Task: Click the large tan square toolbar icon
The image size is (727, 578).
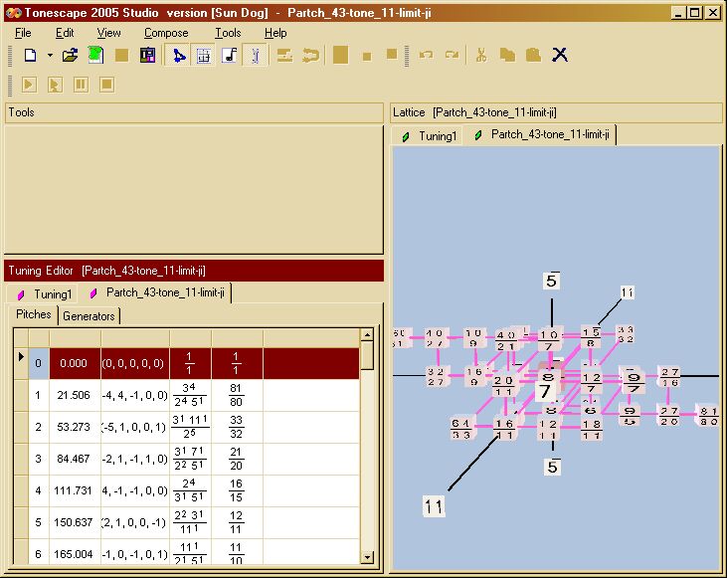Action: (341, 55)
